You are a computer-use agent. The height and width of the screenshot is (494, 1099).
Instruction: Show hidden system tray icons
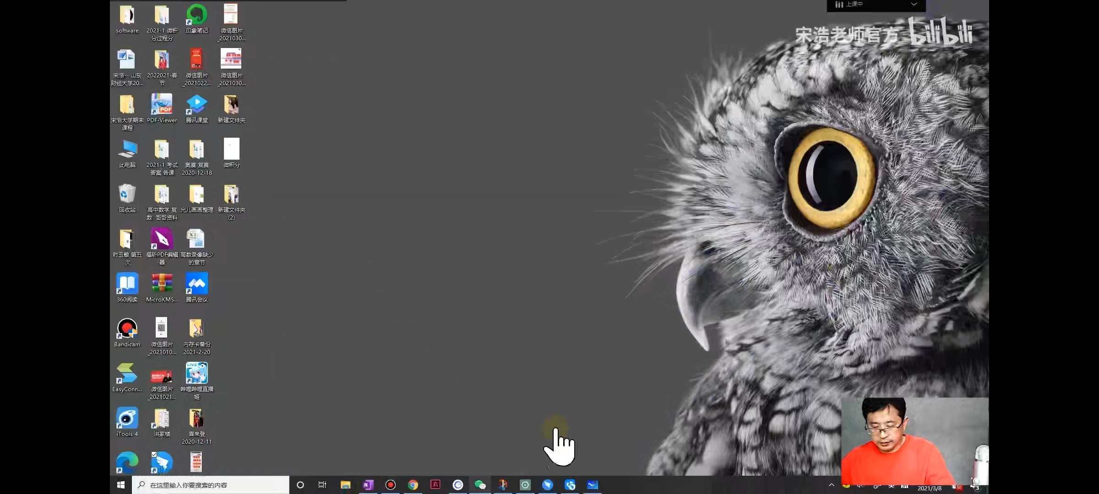831,485
